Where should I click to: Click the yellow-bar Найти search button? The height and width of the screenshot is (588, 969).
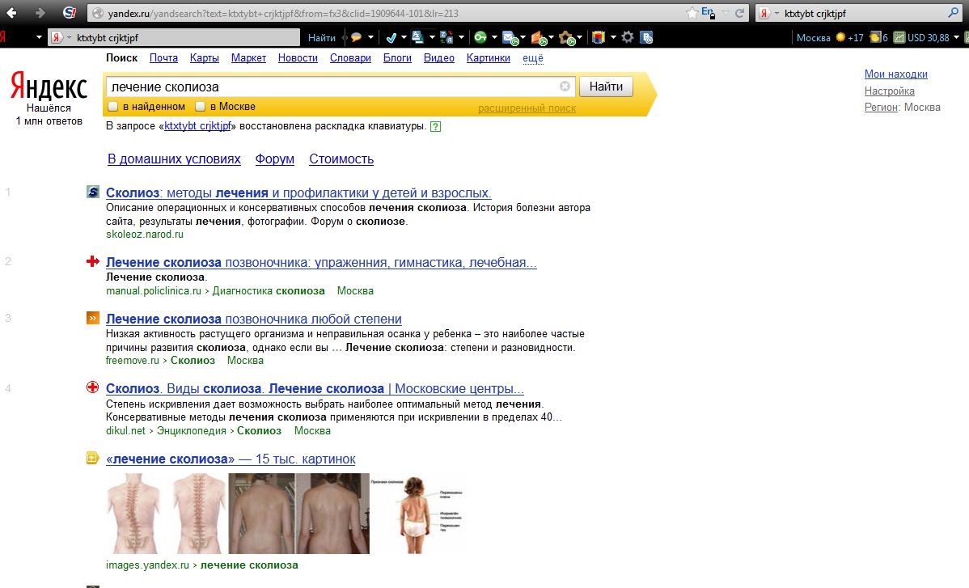pyautogui.click(x=606, y=87)
